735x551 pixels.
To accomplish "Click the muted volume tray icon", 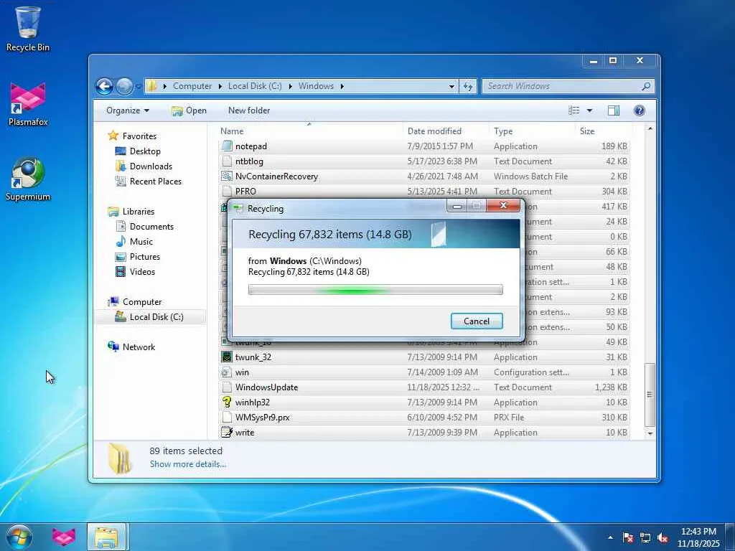I will point(663,537).
